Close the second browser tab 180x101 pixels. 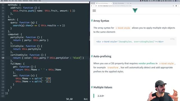128,3
